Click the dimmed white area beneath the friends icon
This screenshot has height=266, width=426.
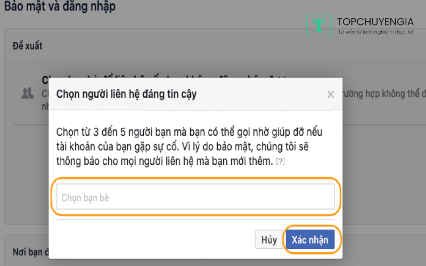[27, 174]
